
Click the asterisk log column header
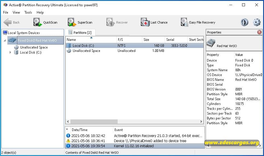coord(68,130)
